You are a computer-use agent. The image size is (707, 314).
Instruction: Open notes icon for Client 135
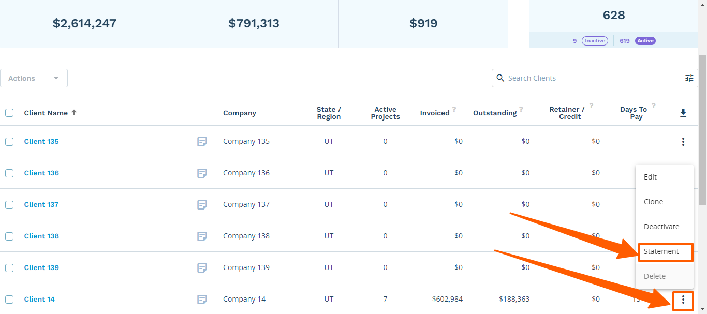202,142
